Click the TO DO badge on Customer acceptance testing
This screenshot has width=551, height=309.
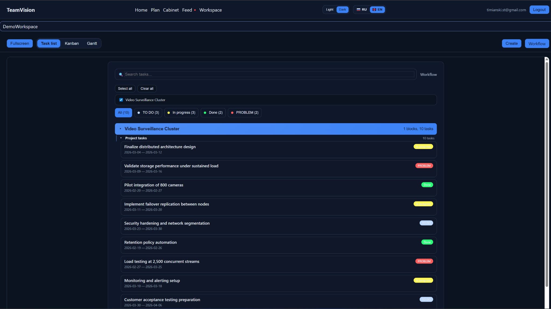(x=426, y=299)
